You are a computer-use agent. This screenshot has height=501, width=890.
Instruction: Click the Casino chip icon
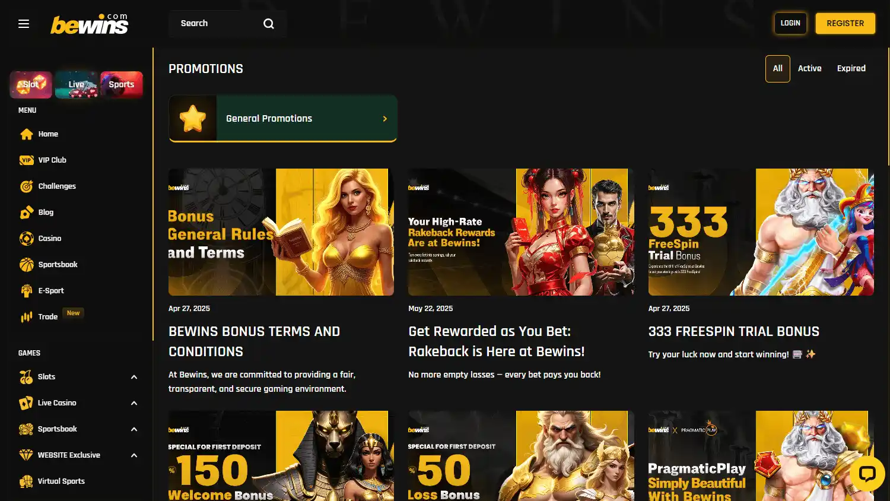pyautogui.click(x=27, y=239)
